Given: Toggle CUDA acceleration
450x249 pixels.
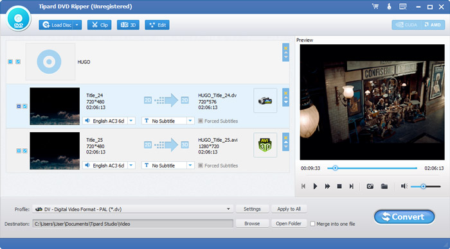Looking at the screenshot, I should (406, 25).
